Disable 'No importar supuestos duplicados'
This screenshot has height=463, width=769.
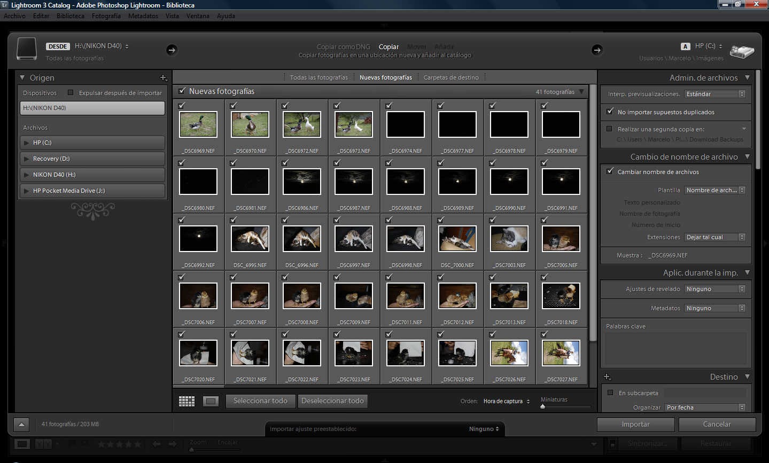(x=610, y=112)
